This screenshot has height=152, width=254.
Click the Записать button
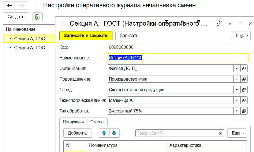(129, 35)
